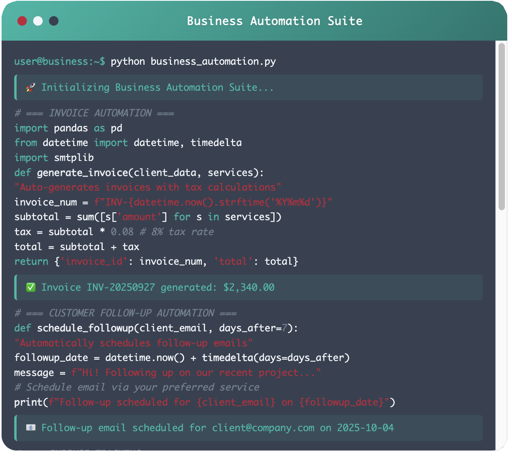This screenshot has width=512, height=456.
Task: Click the 'total = subtotal + tax' line
Action: tap(77, 247)
